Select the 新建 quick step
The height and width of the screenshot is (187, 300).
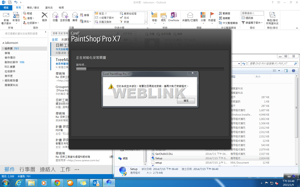pos(124,22)
